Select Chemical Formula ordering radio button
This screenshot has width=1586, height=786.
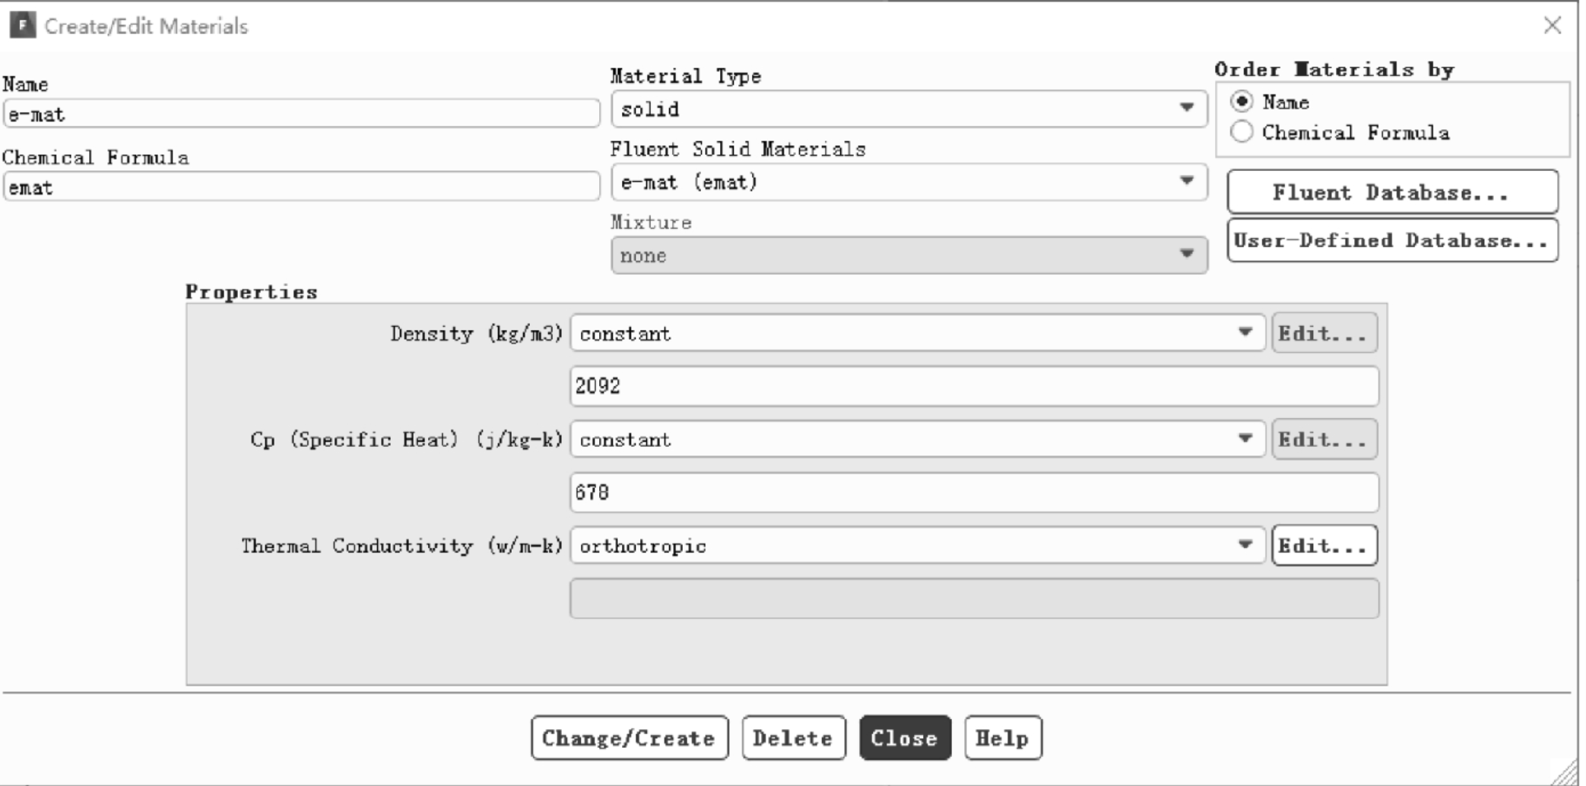pos(1242,132)
